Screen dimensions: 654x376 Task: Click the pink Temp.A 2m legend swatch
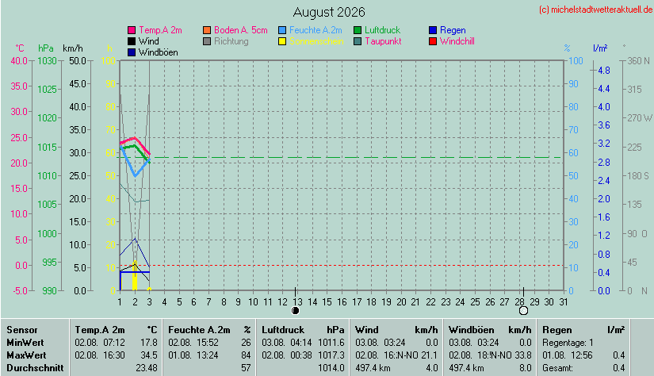point(132,30)
